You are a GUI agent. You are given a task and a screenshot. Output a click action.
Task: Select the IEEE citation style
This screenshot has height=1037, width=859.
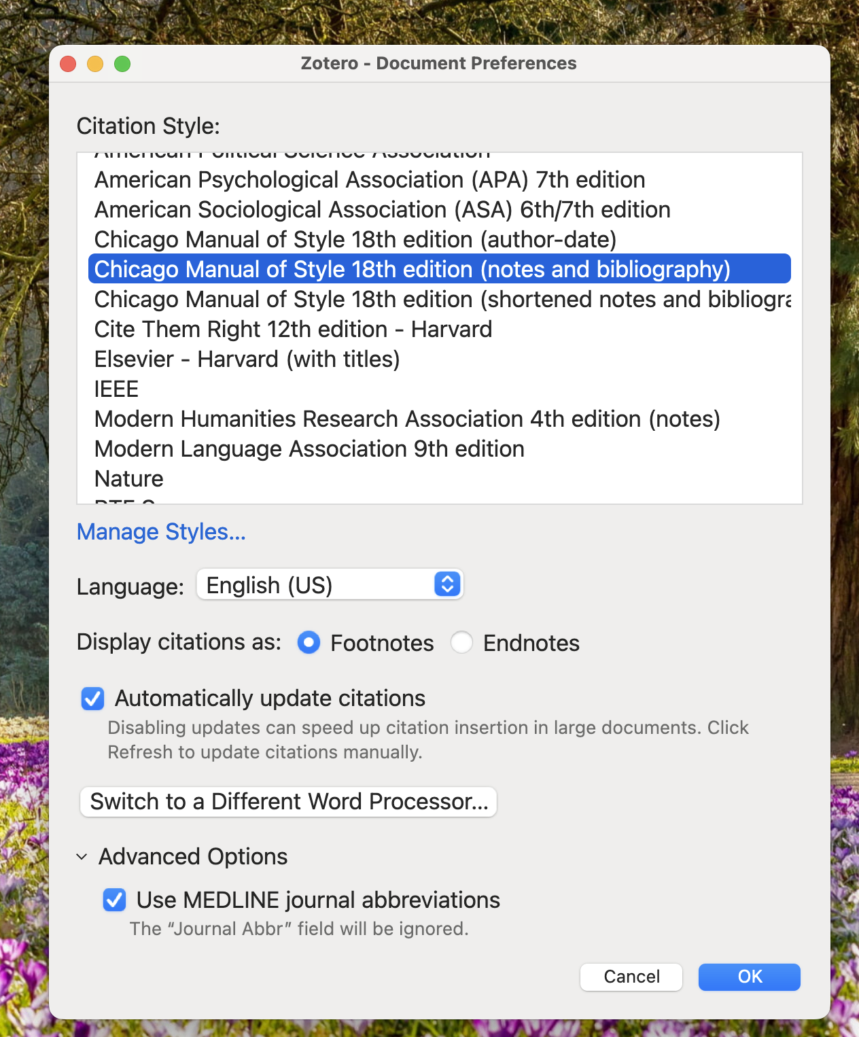[440, 389]
